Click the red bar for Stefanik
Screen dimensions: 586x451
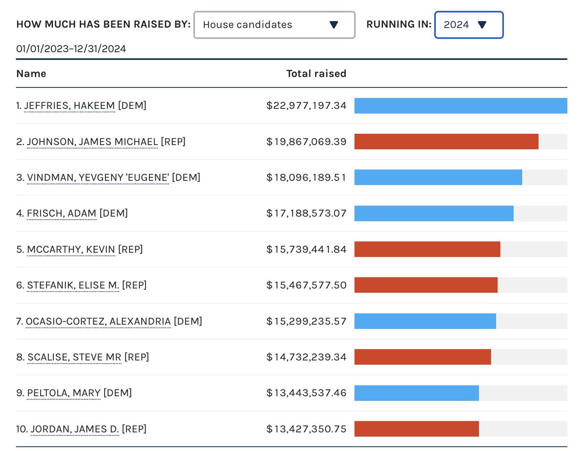[426, 285]
